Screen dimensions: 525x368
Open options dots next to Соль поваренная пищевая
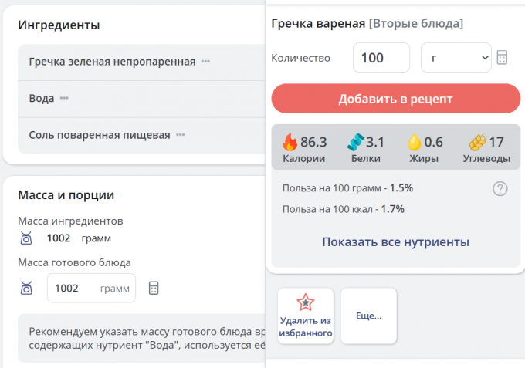180,135
